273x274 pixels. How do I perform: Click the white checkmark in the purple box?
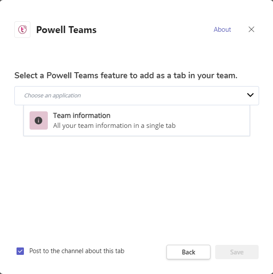point(20,251)
